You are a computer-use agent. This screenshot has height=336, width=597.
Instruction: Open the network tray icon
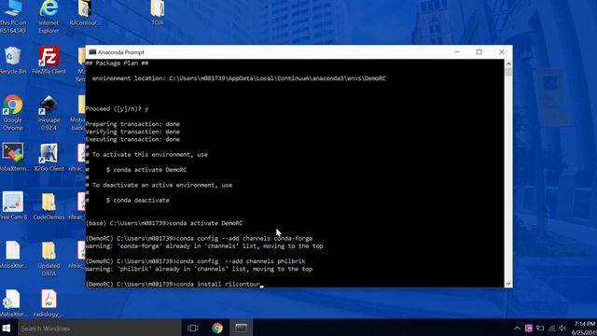click(x=551, y=328)
